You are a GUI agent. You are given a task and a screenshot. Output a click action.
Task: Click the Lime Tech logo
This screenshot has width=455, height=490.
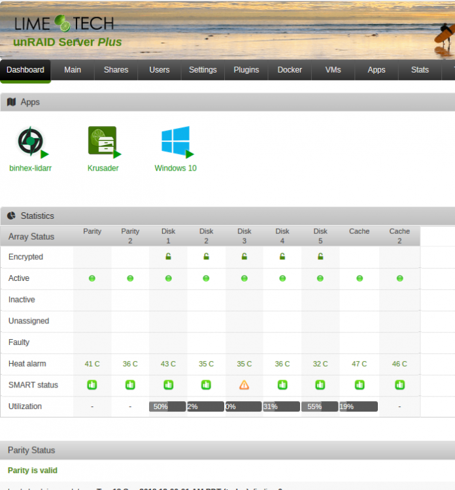[64, 24]
